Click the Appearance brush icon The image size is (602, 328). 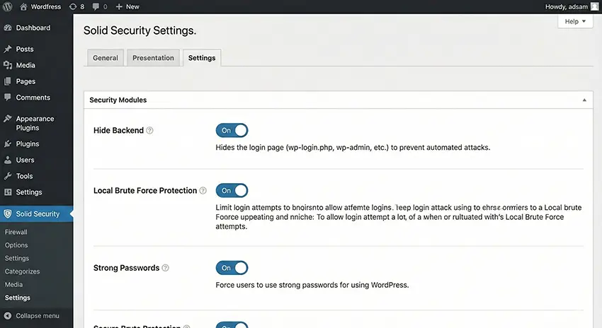point(8,118)
